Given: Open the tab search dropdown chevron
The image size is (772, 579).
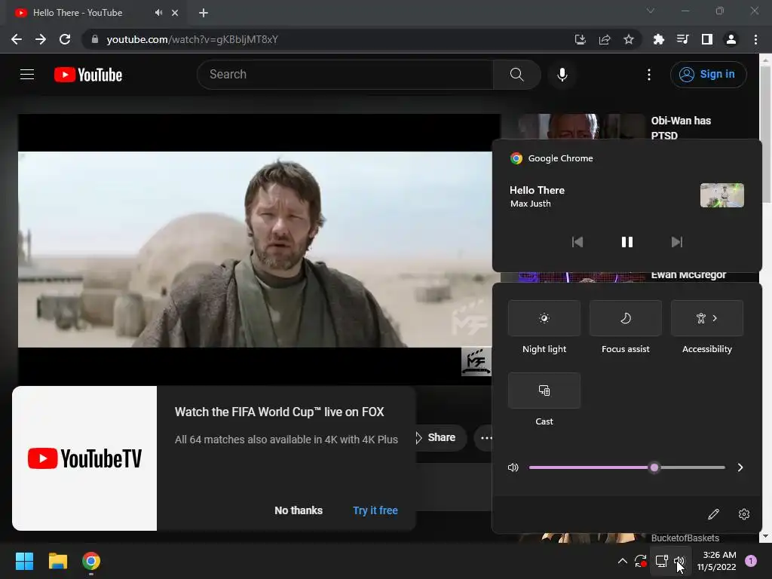Looking at the screenshot, I should point(651,11).
